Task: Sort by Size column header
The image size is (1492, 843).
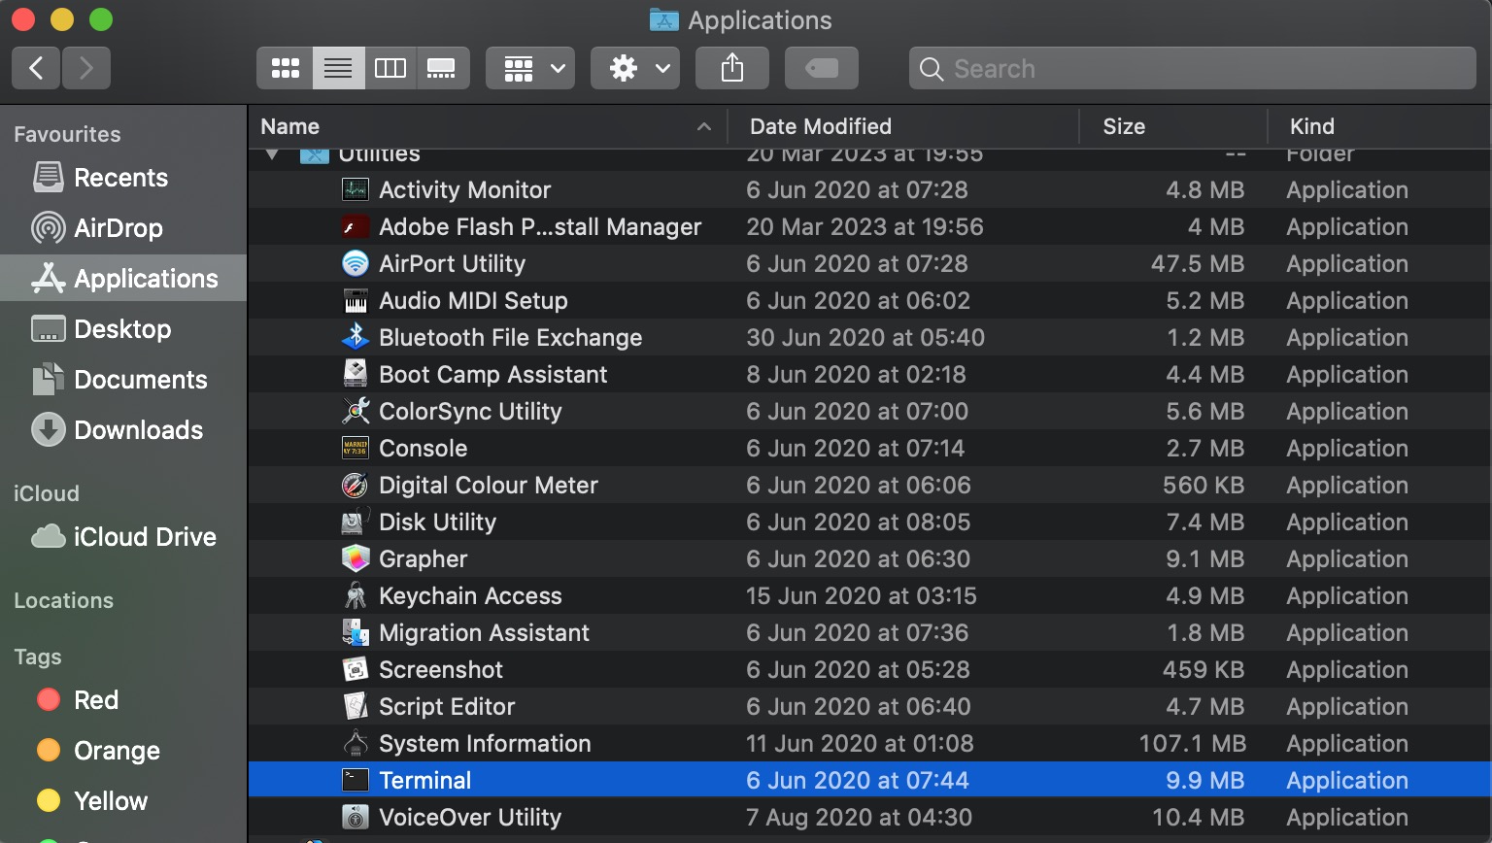Action: pos(1173,127)
